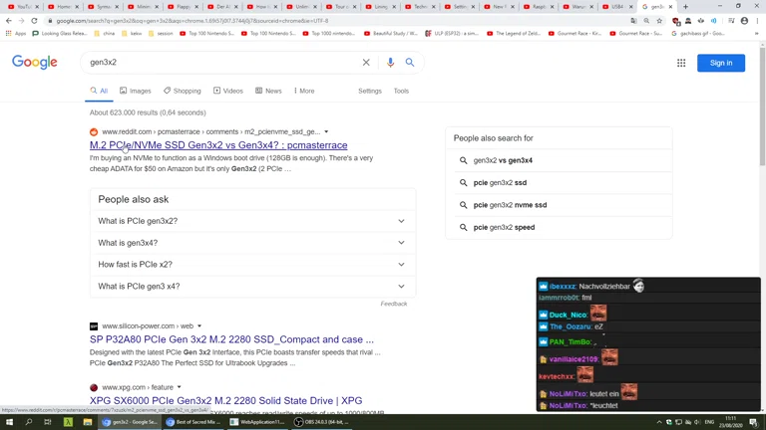Click the Google logo
766x430 pixels.
click(35, 63)
